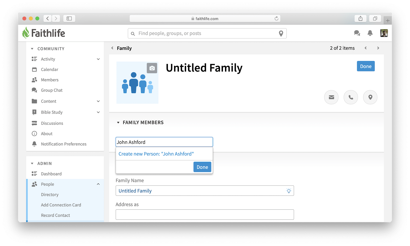The height and width of the screenshot is (246, 410).
Task: Click the Content folder icon
Action: tap(34, 101)
